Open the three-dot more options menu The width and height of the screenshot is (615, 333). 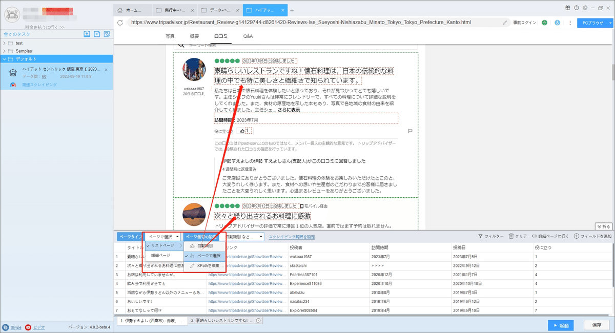[x=569, y=23]
